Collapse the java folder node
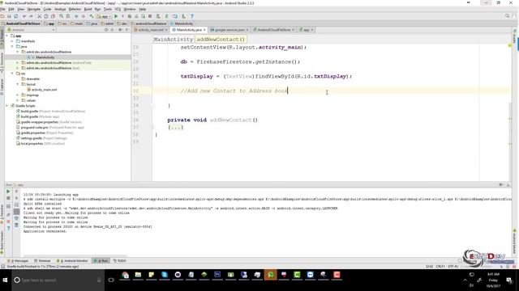Viewport: 519px width, 291px height. [x=12, y=47]
